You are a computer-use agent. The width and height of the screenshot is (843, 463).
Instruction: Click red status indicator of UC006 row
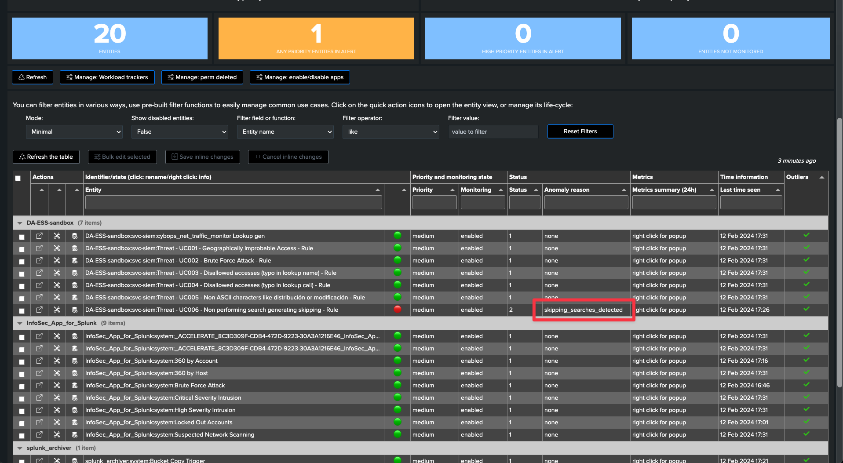click(x=398, y=309)
